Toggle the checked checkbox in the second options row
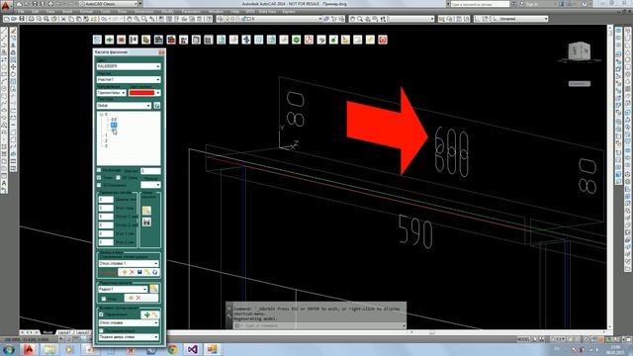The height and width of the screenshot is (356, 633). (99, 178)
